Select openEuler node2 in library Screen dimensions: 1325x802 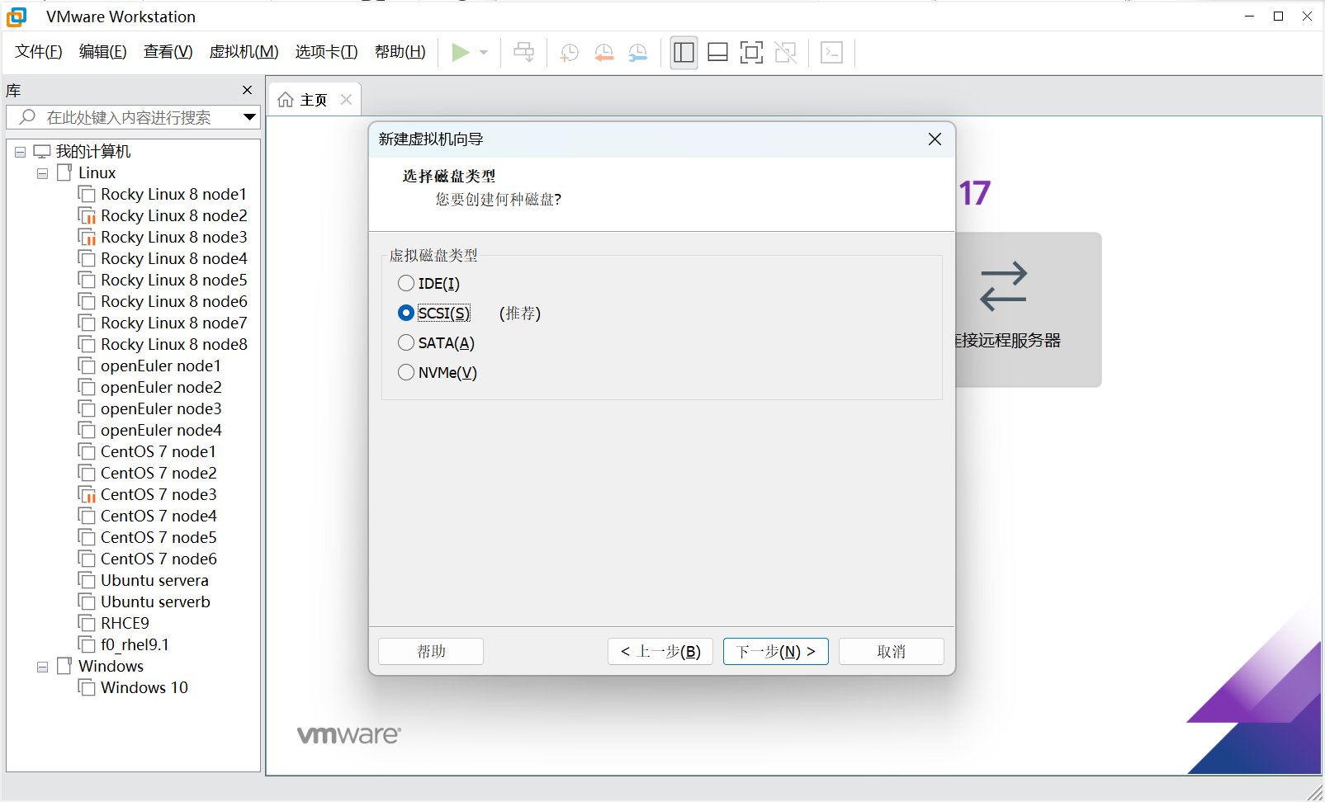161,387
